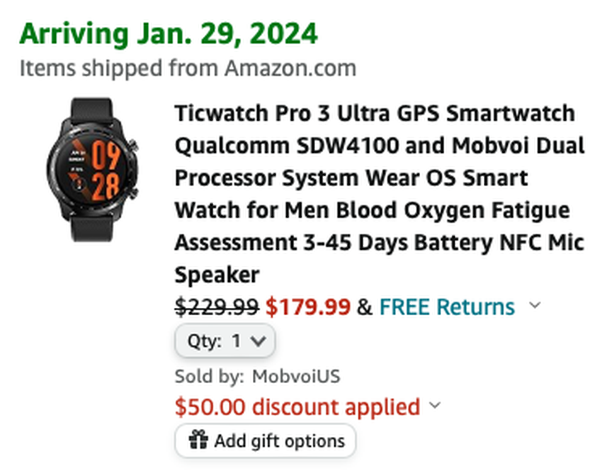Click the Items shipped from Amazon.com text
The image size is (602, 473).
188,69
